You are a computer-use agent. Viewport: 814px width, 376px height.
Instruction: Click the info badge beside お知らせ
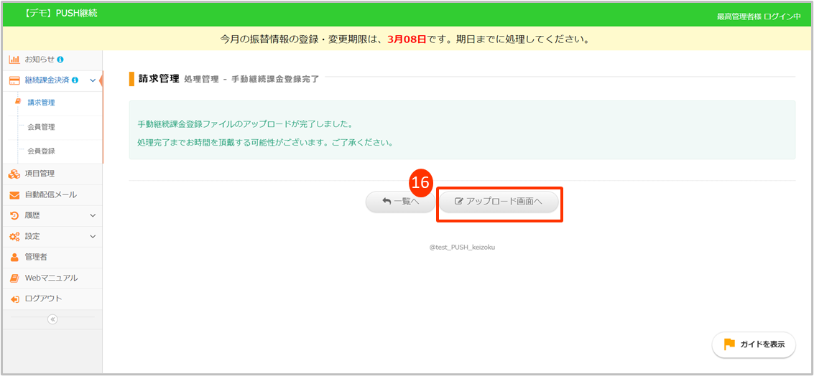[60, 60]
